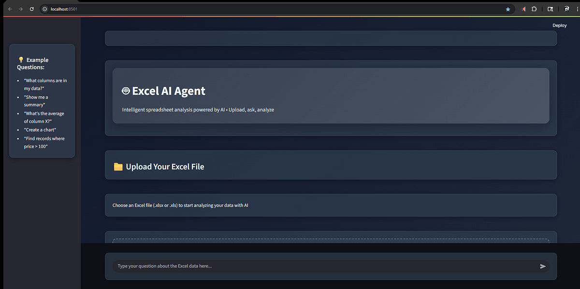The height and width of the screenshot is (289, 580).
Task: Click the browser profile avatar icon
Action: point(566,9)
